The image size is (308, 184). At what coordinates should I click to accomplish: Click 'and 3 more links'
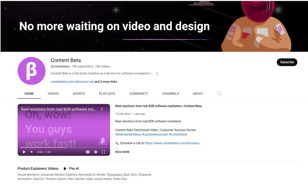pyautogui.click(x=106, y=82)
